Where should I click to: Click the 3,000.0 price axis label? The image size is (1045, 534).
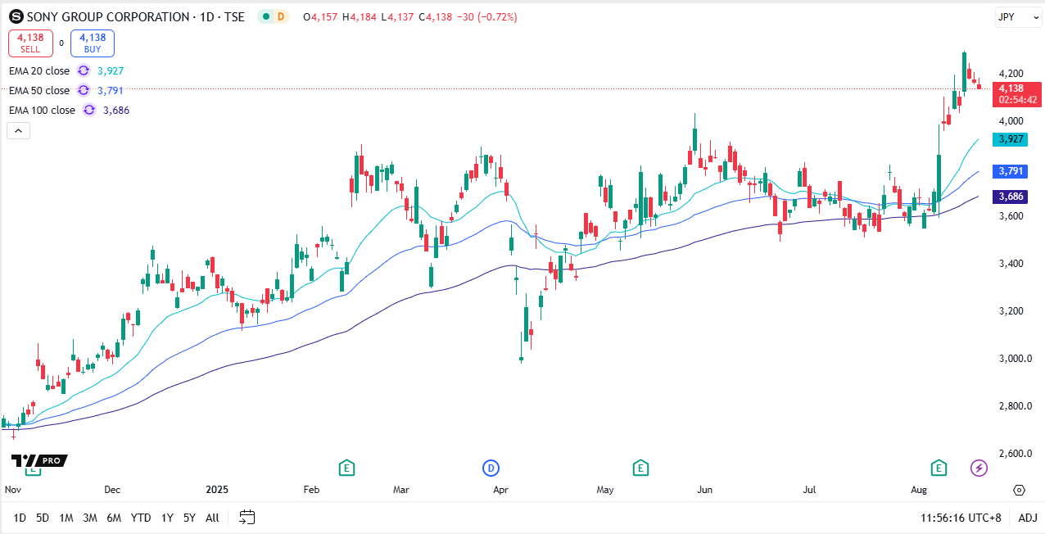tap(1014, 359)
